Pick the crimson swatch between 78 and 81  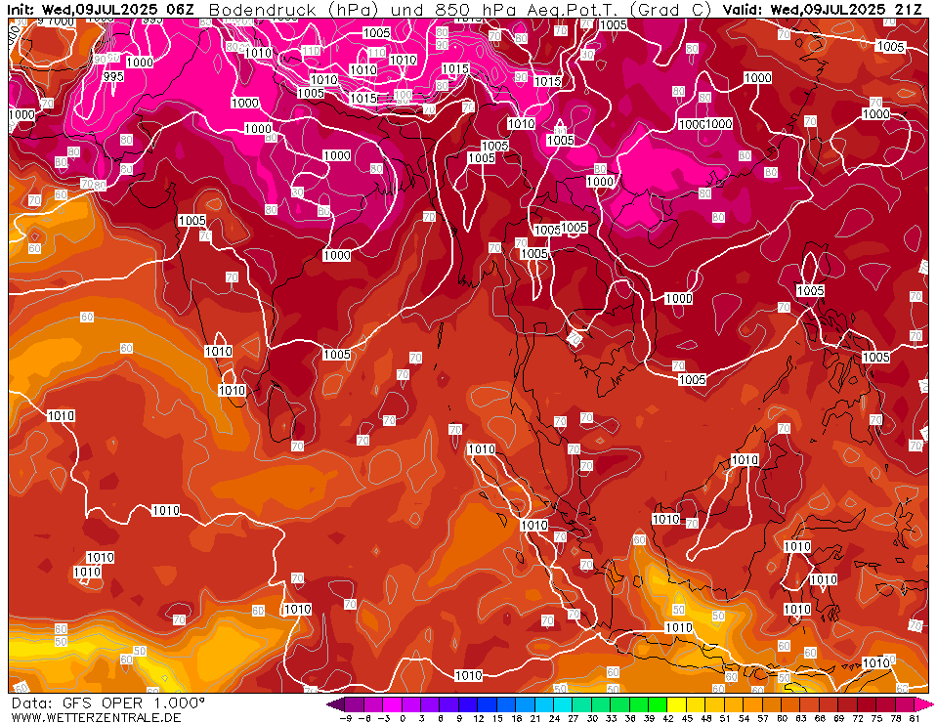(x=905, y=704)
